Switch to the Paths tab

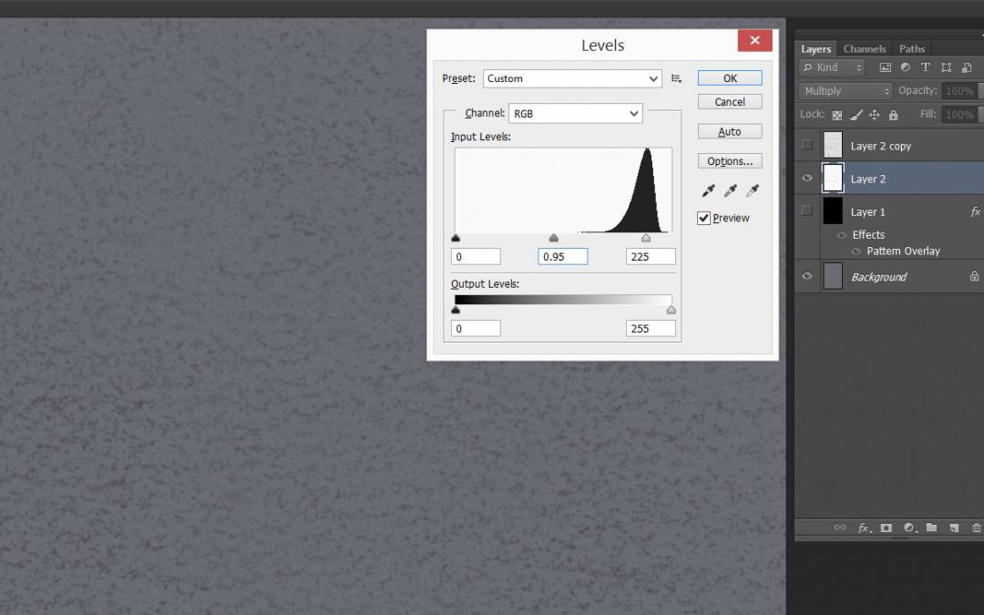coord(911,49)
